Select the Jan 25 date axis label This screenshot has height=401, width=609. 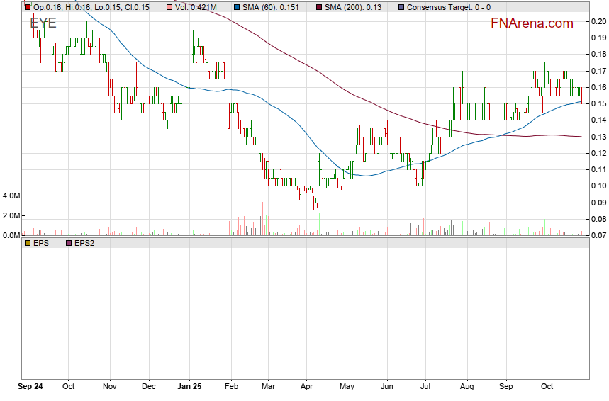coord(189,388)
